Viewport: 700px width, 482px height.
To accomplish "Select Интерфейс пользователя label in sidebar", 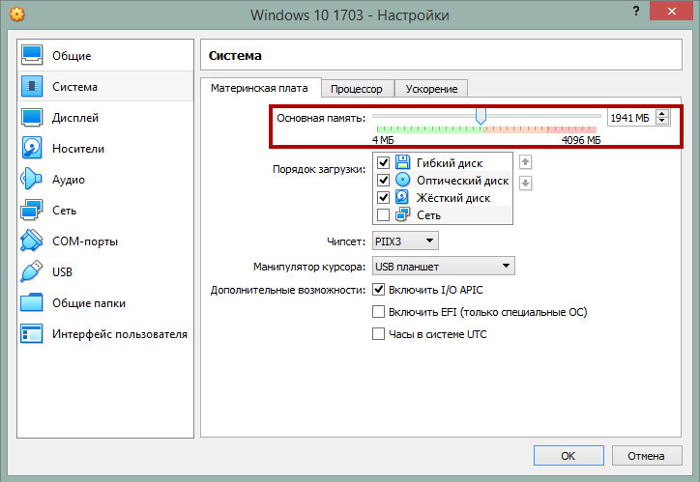I will pyautogui.click(x=120, y=334).
